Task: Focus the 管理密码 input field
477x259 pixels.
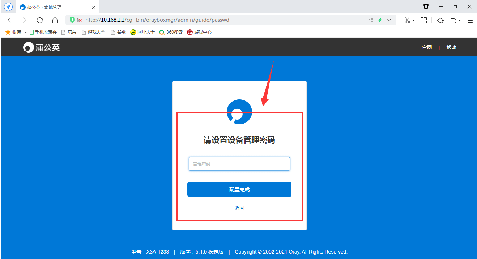Action: [239, 164]
